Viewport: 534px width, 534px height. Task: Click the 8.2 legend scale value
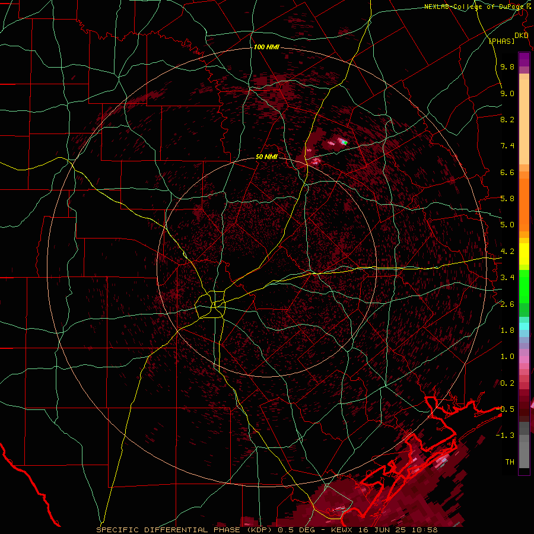[x=507, y=119]
